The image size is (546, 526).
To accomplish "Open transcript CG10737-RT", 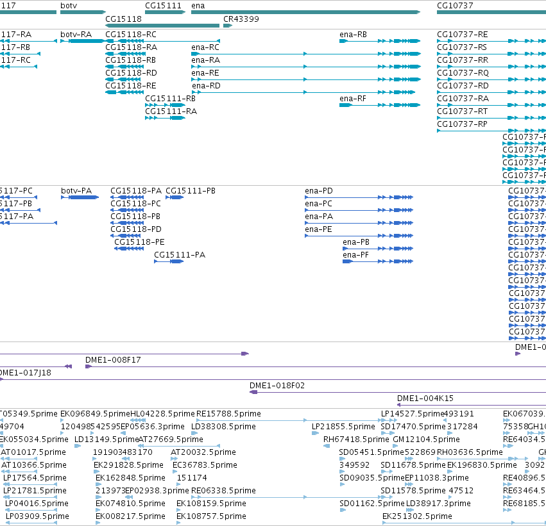I will tap(463, 111).
